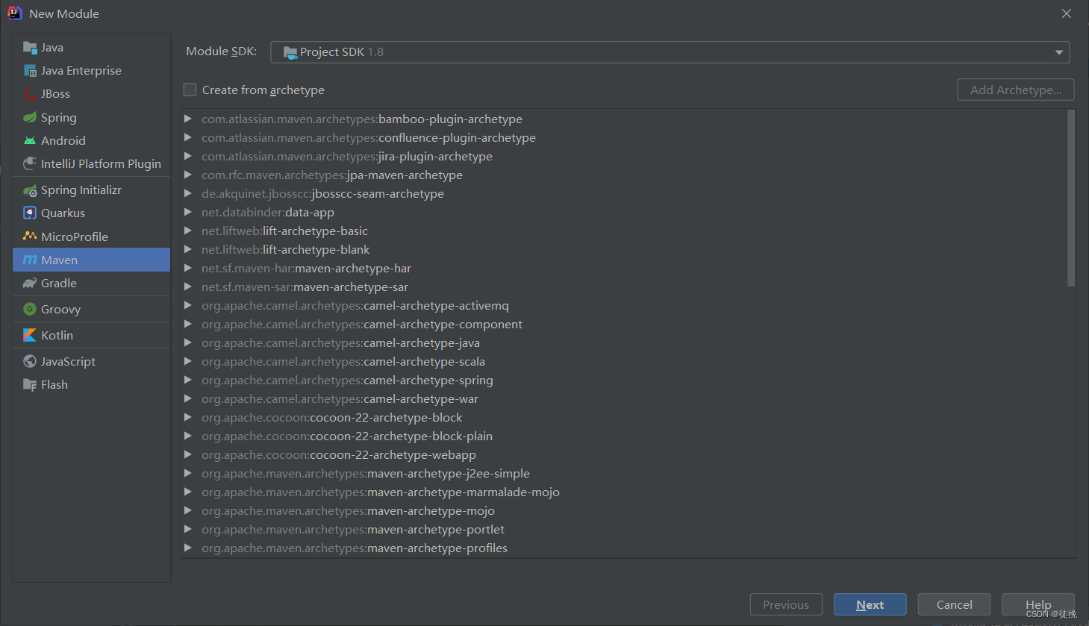Click the archetype list vertical scrollbar
Screen dimensions: 1089x626
[1071, 198]
